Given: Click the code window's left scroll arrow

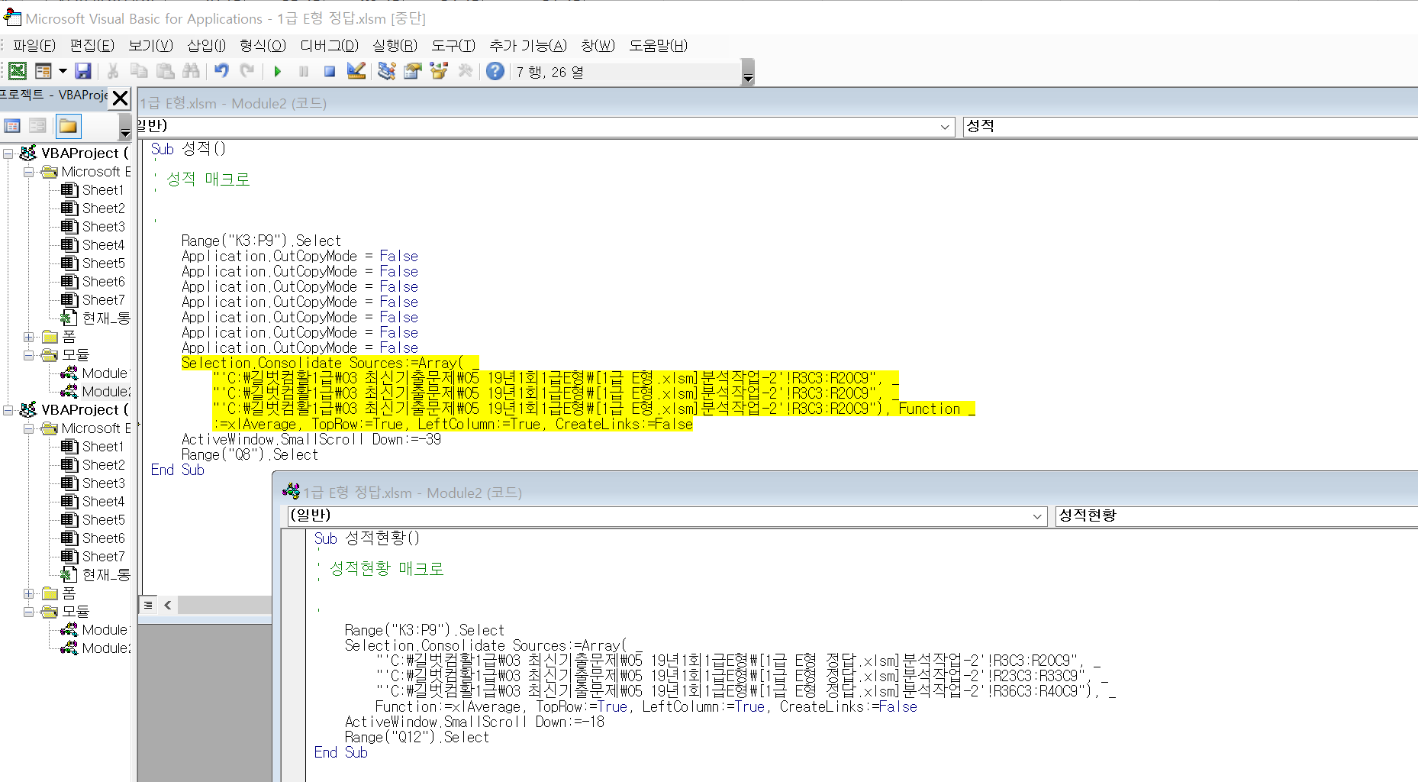Looking at the screenshot, I should tap(168, 605).
